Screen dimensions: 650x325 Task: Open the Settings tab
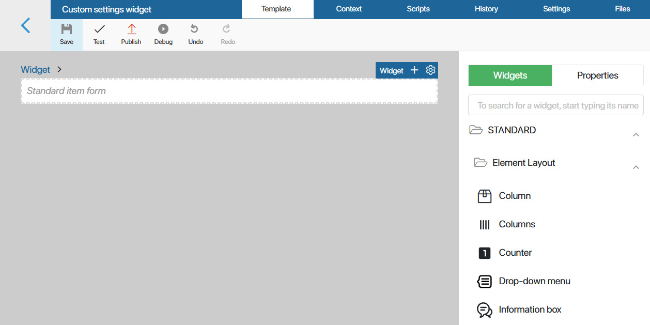(556, 9)
